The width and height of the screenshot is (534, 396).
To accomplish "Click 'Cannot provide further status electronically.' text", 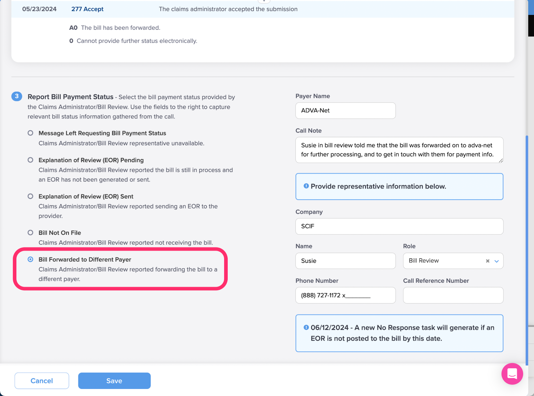I will (137, 41).
